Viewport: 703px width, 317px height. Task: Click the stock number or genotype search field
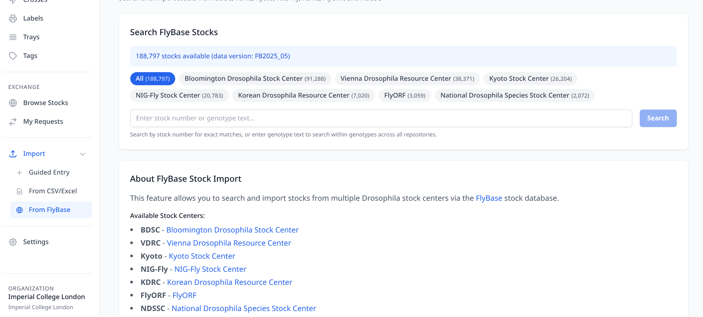pos(381,118)
